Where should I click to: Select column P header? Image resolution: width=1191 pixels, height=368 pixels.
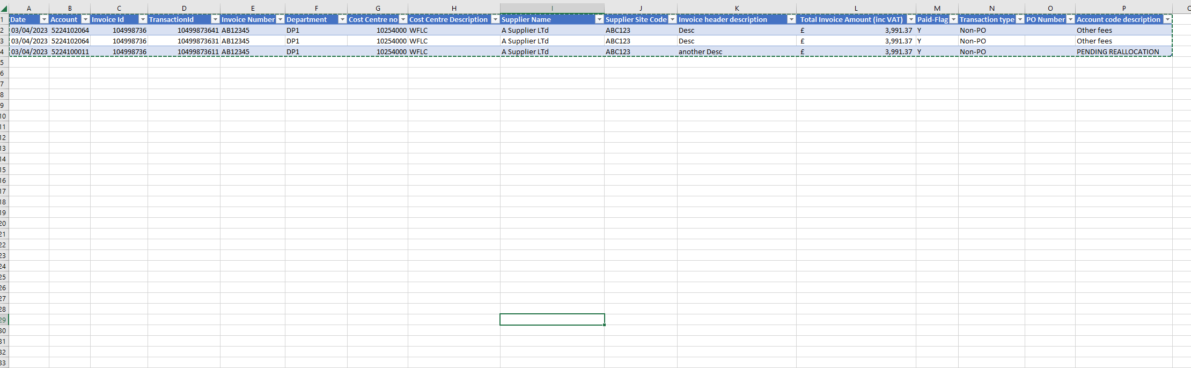[1124, 8]
